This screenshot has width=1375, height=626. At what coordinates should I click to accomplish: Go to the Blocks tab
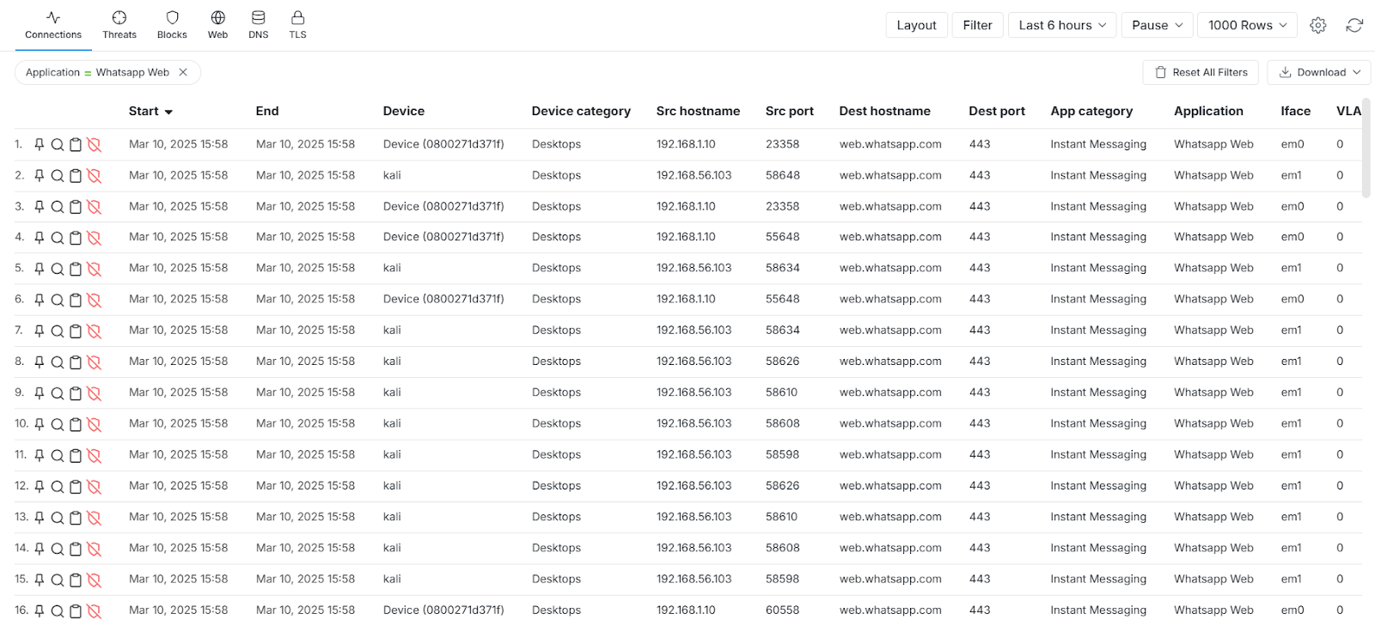[172, 25]
